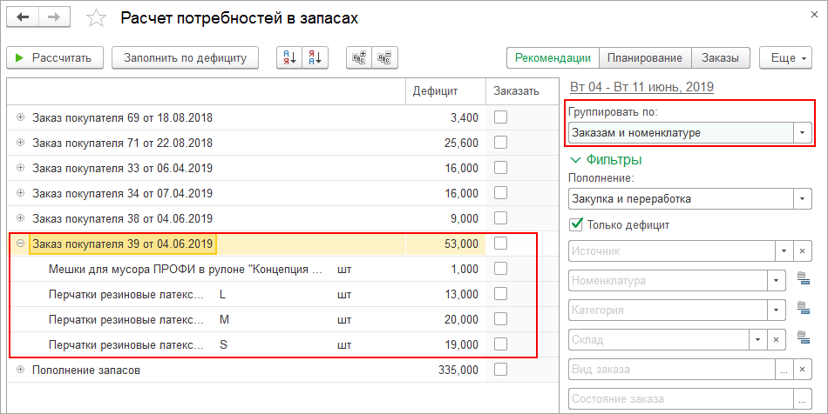Click the expand all groups icon
This screenshot has width=828, height=414.
(358, 58)
